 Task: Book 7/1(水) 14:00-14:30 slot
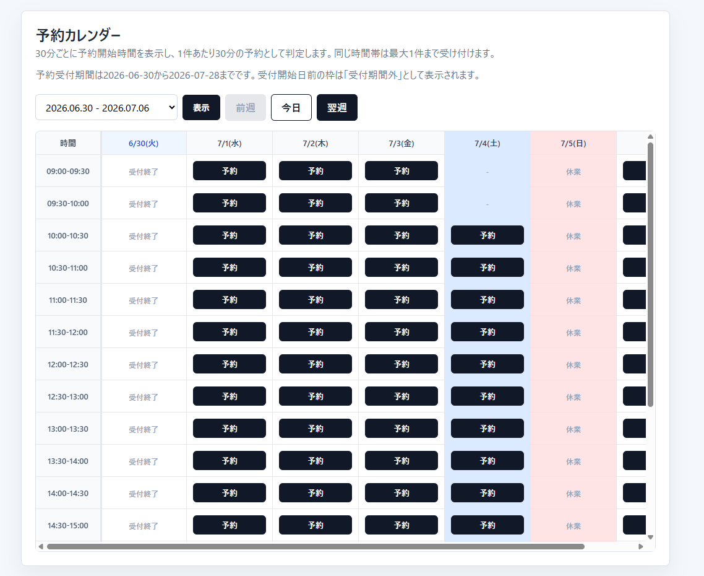coord(230,493)
